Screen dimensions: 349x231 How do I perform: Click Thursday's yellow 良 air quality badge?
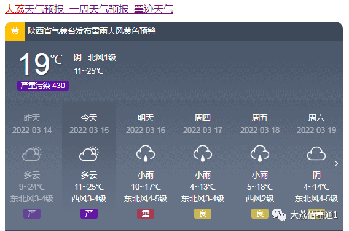[203, 214]
